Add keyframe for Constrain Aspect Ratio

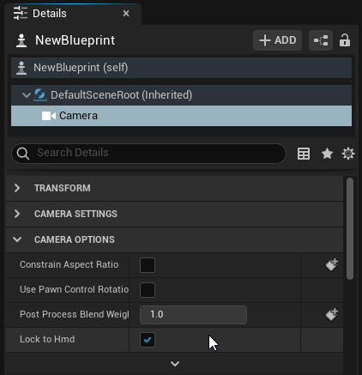331,265
